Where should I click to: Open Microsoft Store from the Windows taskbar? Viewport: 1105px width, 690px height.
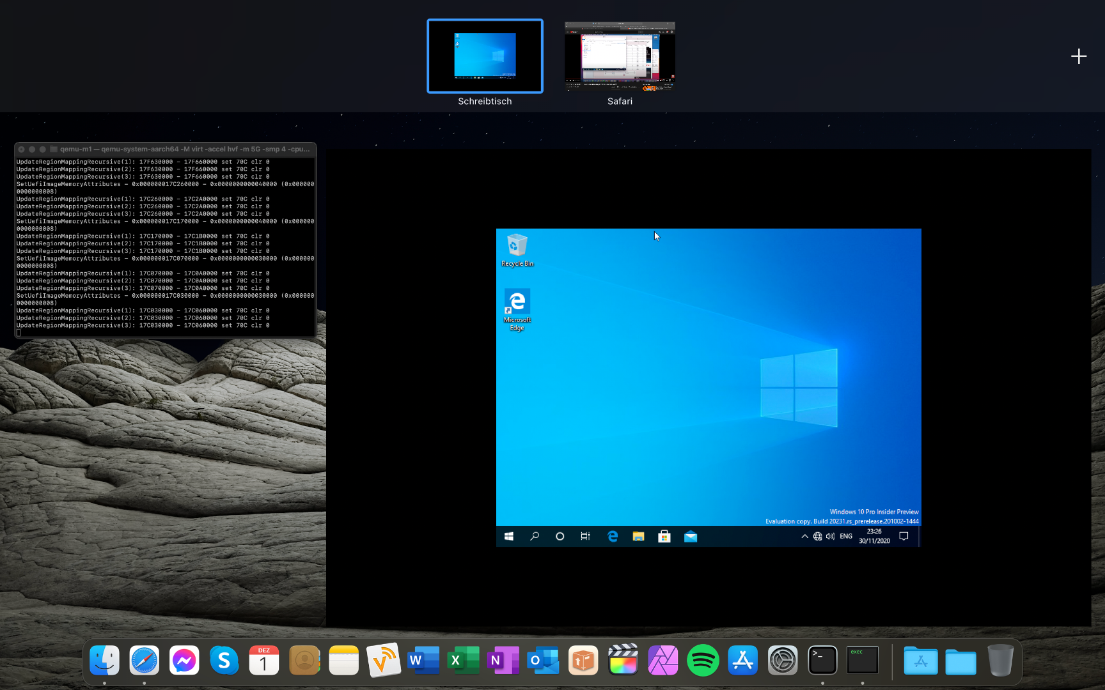pos(664,537)
